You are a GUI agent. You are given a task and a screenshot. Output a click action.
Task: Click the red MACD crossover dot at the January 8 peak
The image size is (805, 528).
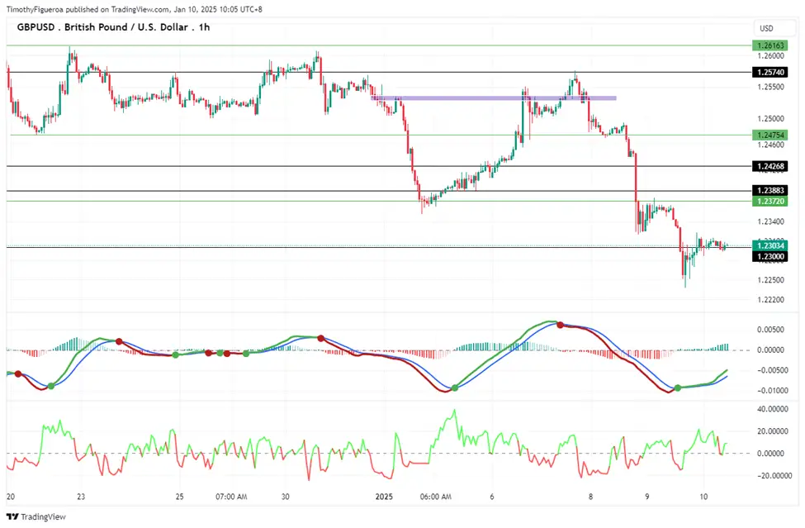560,325
